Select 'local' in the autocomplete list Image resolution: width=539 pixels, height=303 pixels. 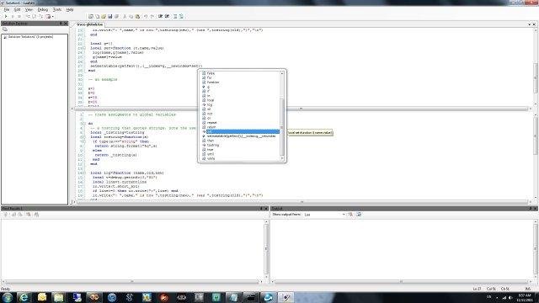click(x=211, y=100)
